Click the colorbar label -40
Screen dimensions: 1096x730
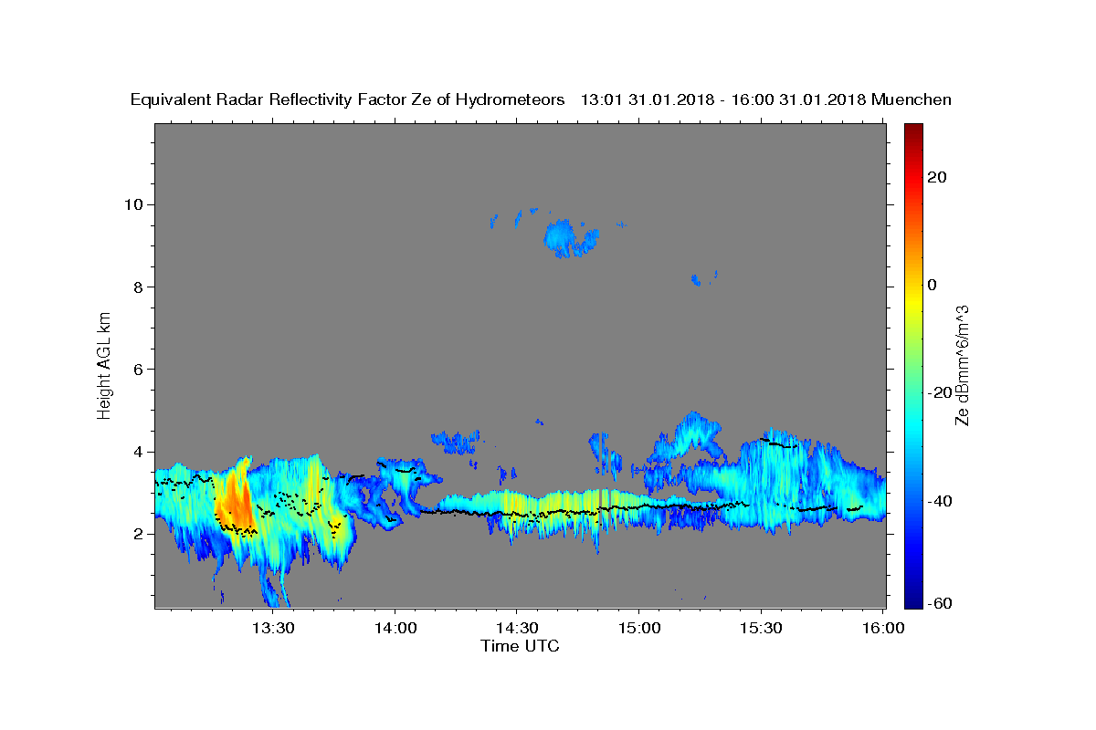pos(939,501)
